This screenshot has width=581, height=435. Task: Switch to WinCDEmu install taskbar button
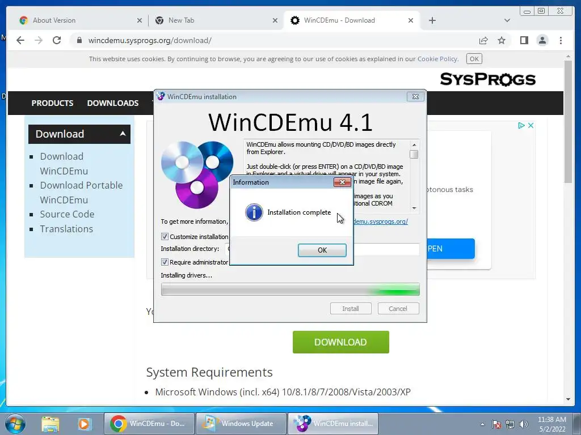point(333,424)
